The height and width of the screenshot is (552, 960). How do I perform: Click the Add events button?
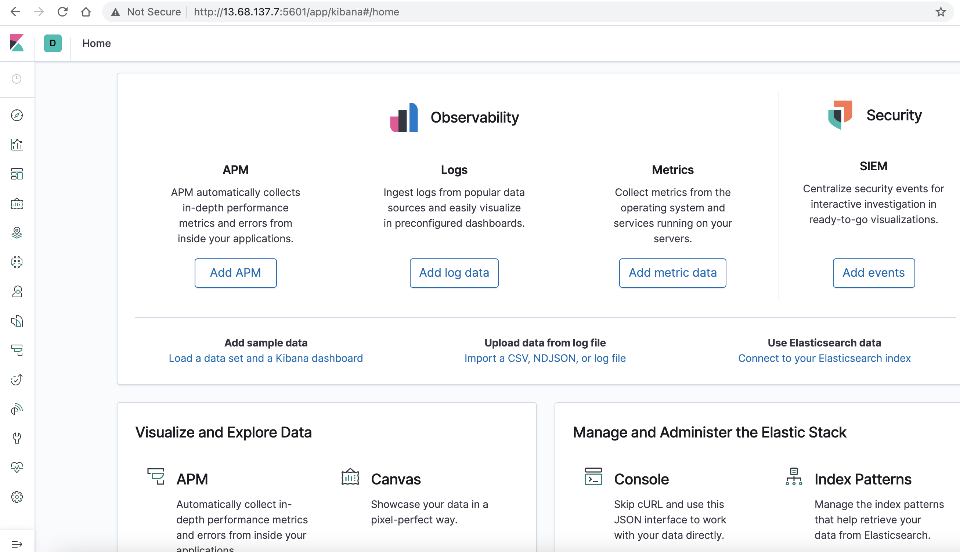click(874, 273)
